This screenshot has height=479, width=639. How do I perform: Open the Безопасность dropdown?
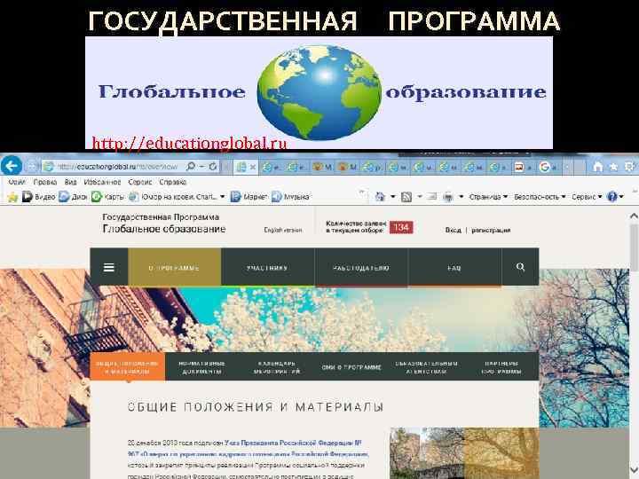[x=540, y=197]
